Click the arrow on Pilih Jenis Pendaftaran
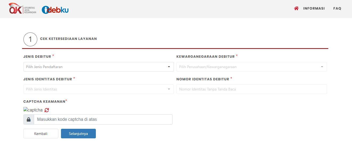Screen dimensions: 352x145 coord(169,67)
